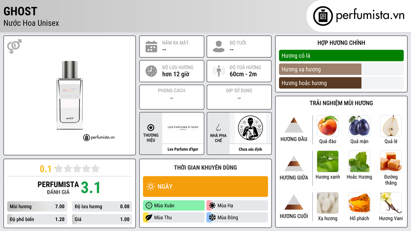Click the unisex gender symbol icon
Image resolution: width=411 pixels, height=231 pixels.
(14, 47)
